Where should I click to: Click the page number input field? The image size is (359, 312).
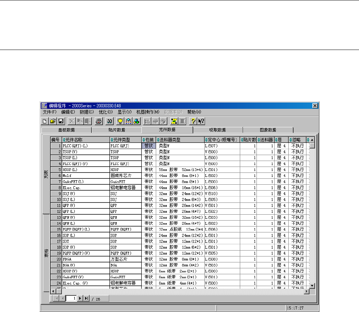pos(71,298)
